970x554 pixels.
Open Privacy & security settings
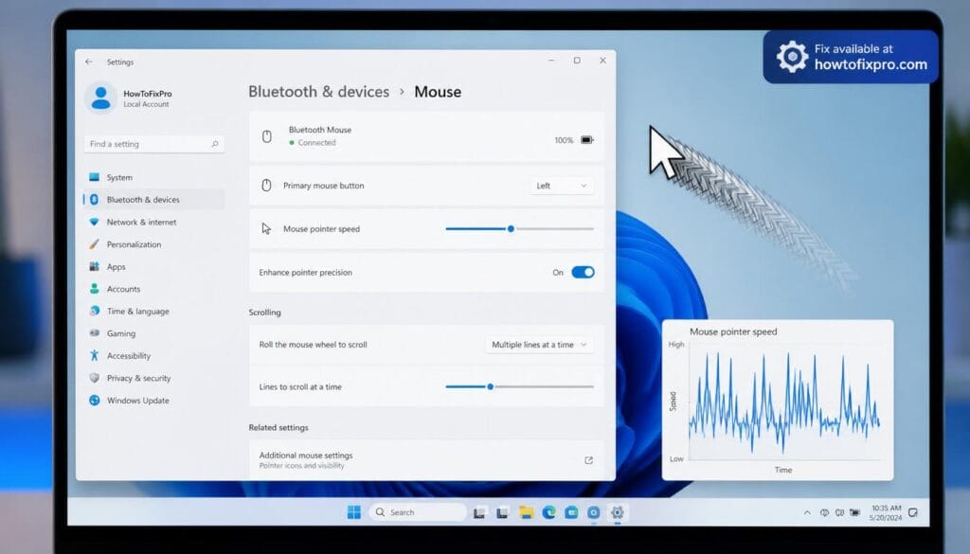(x=153, y=378)
